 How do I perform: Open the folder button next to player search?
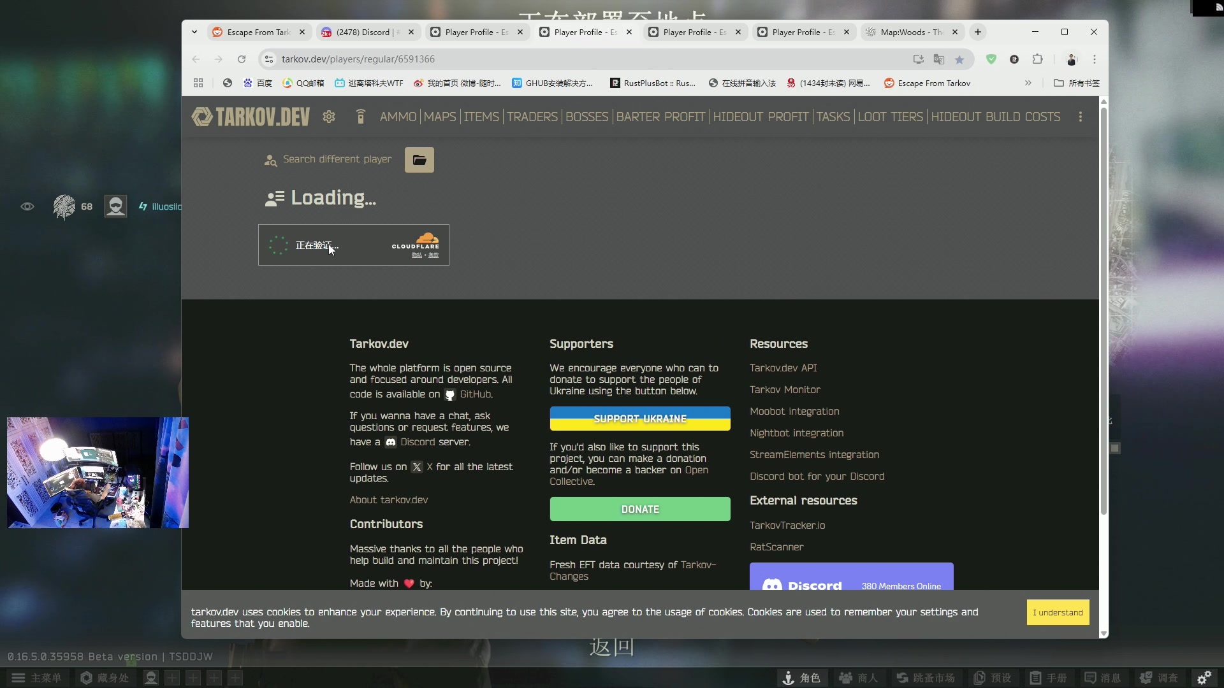click(419, 160)
